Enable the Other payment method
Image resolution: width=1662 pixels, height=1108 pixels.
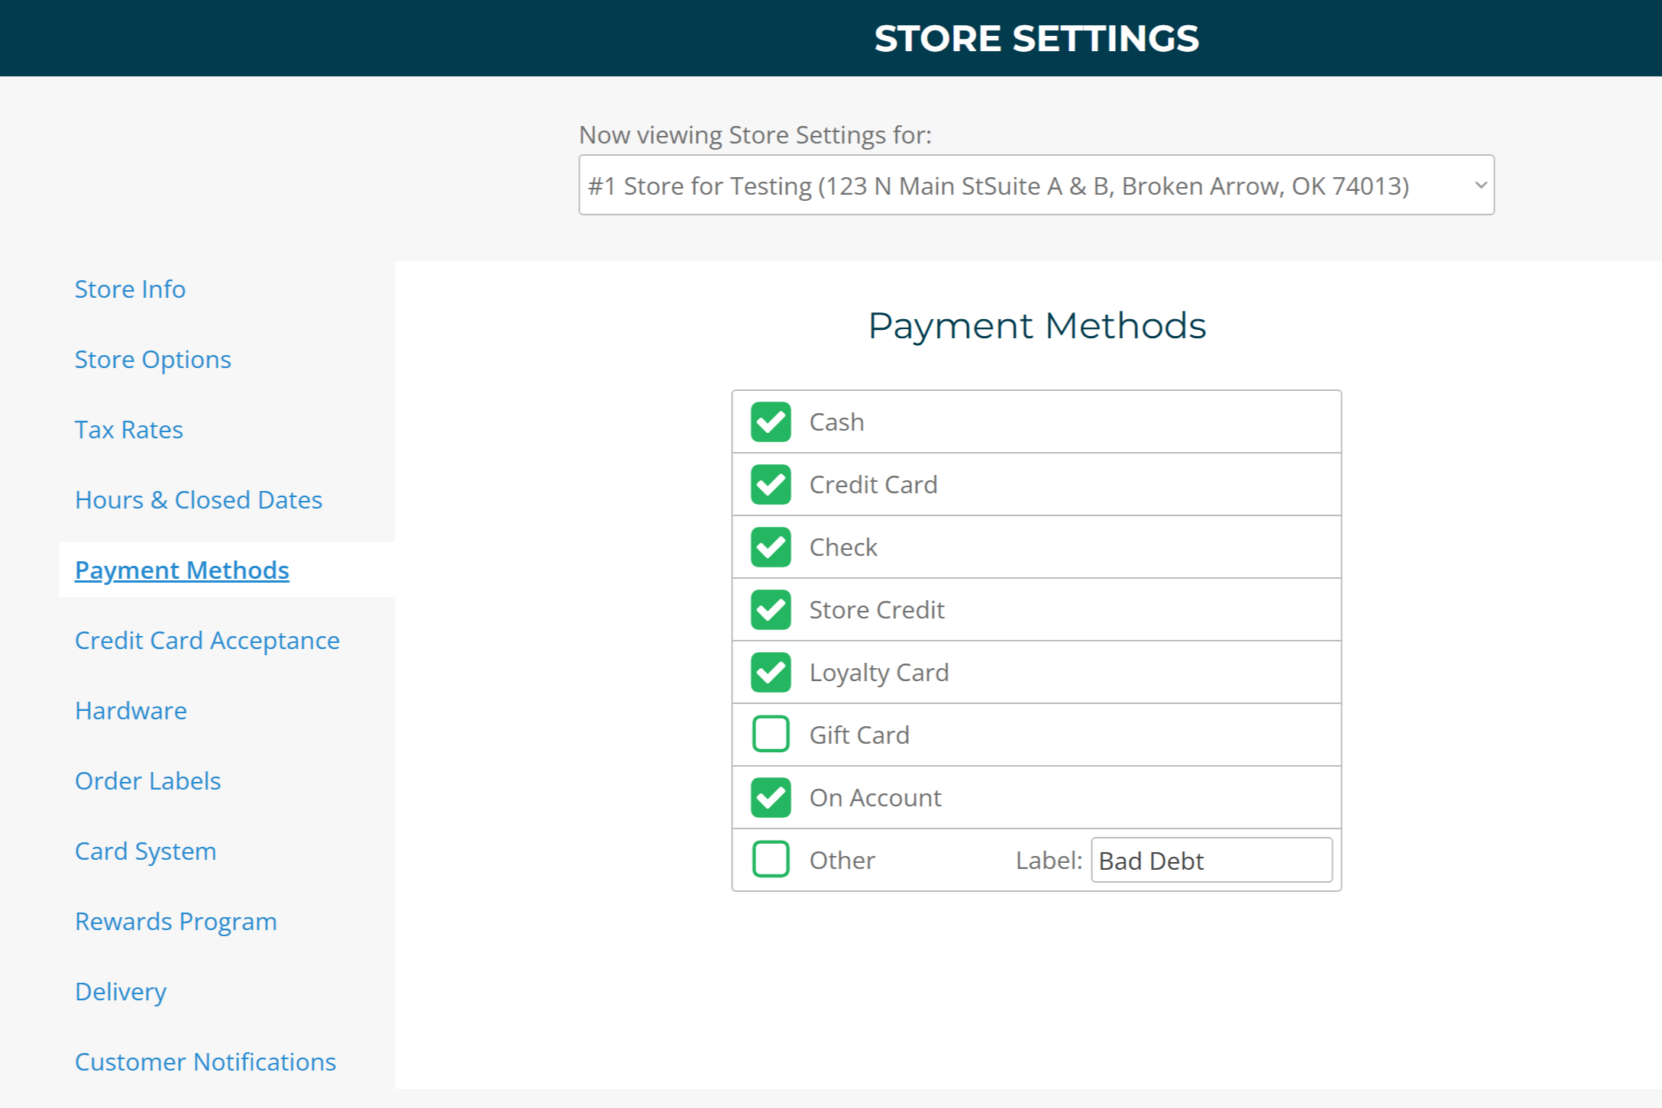tap(770, 860)
